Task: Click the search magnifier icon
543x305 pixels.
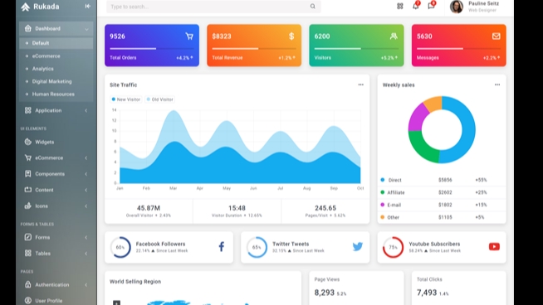Action: 313,7
